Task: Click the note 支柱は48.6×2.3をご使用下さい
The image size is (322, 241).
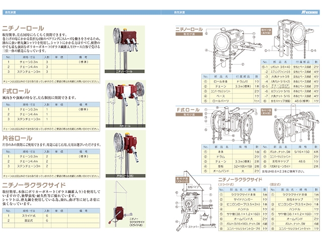Action: (283, 171)
